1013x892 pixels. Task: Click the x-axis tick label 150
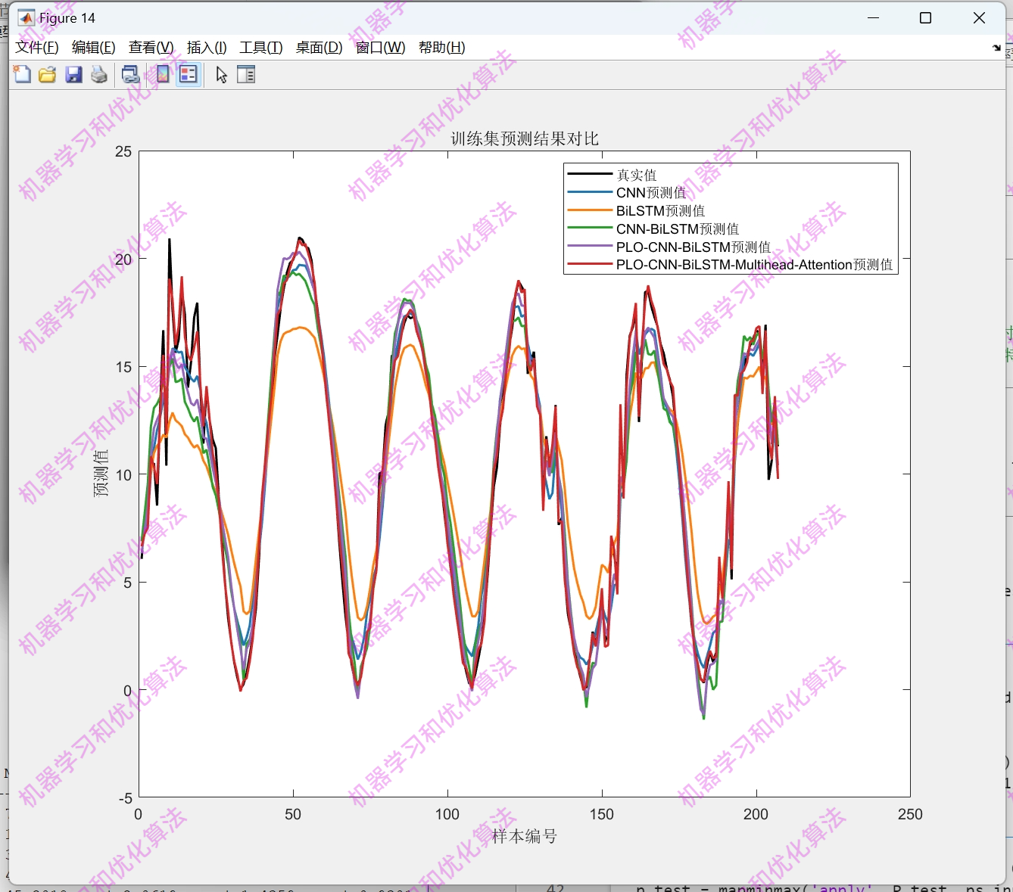pyautogui.click(x=602, y=814)
